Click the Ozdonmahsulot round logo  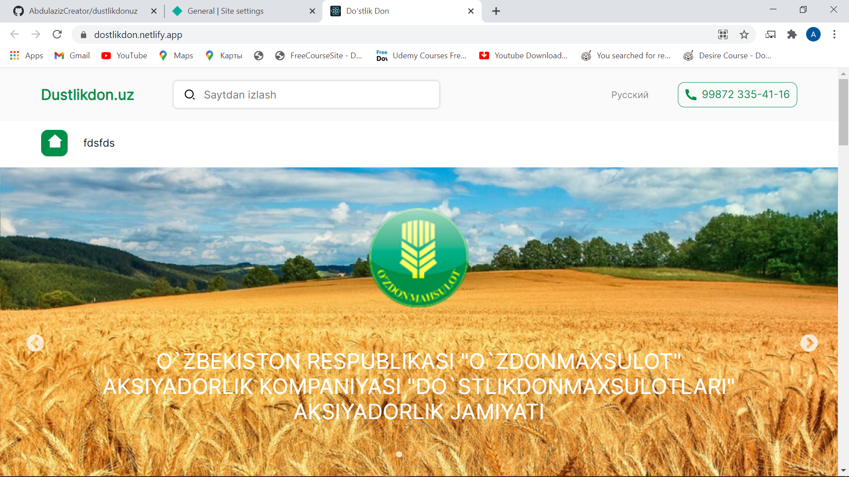click(419, 257)
